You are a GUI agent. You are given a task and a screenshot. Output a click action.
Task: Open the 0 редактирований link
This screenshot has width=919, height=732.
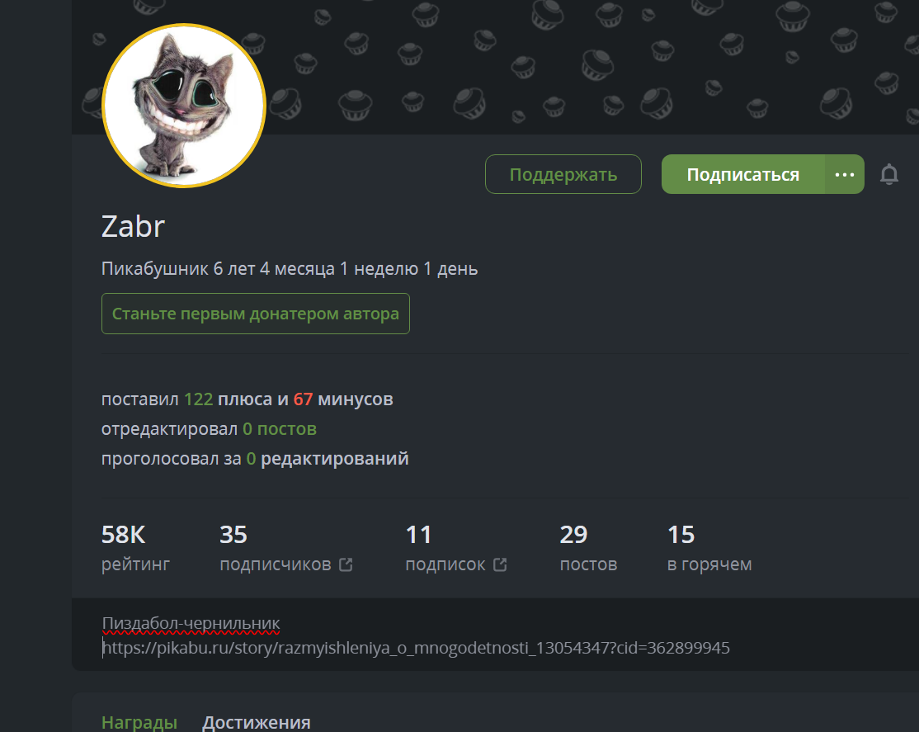pyautogui.click(x=327, y=458)
